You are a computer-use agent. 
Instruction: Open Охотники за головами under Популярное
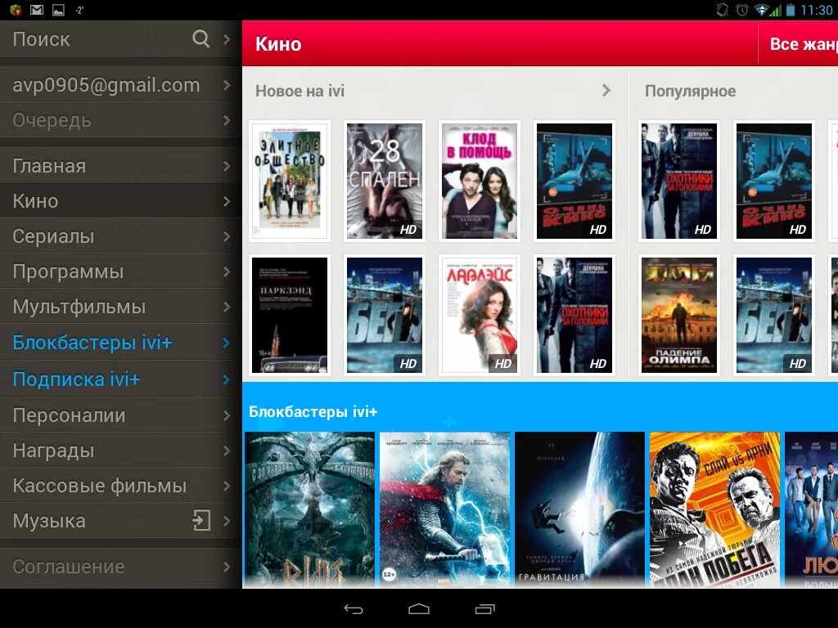[679, 181]
